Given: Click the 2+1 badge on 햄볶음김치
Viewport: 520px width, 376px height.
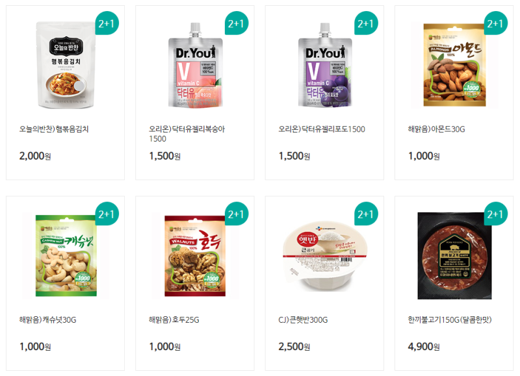Looking at the screenshot, I should coord(107,23).
